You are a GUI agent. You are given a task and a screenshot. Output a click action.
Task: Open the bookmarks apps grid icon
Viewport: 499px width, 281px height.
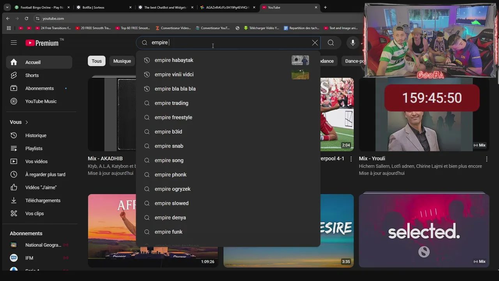[9, 28]
